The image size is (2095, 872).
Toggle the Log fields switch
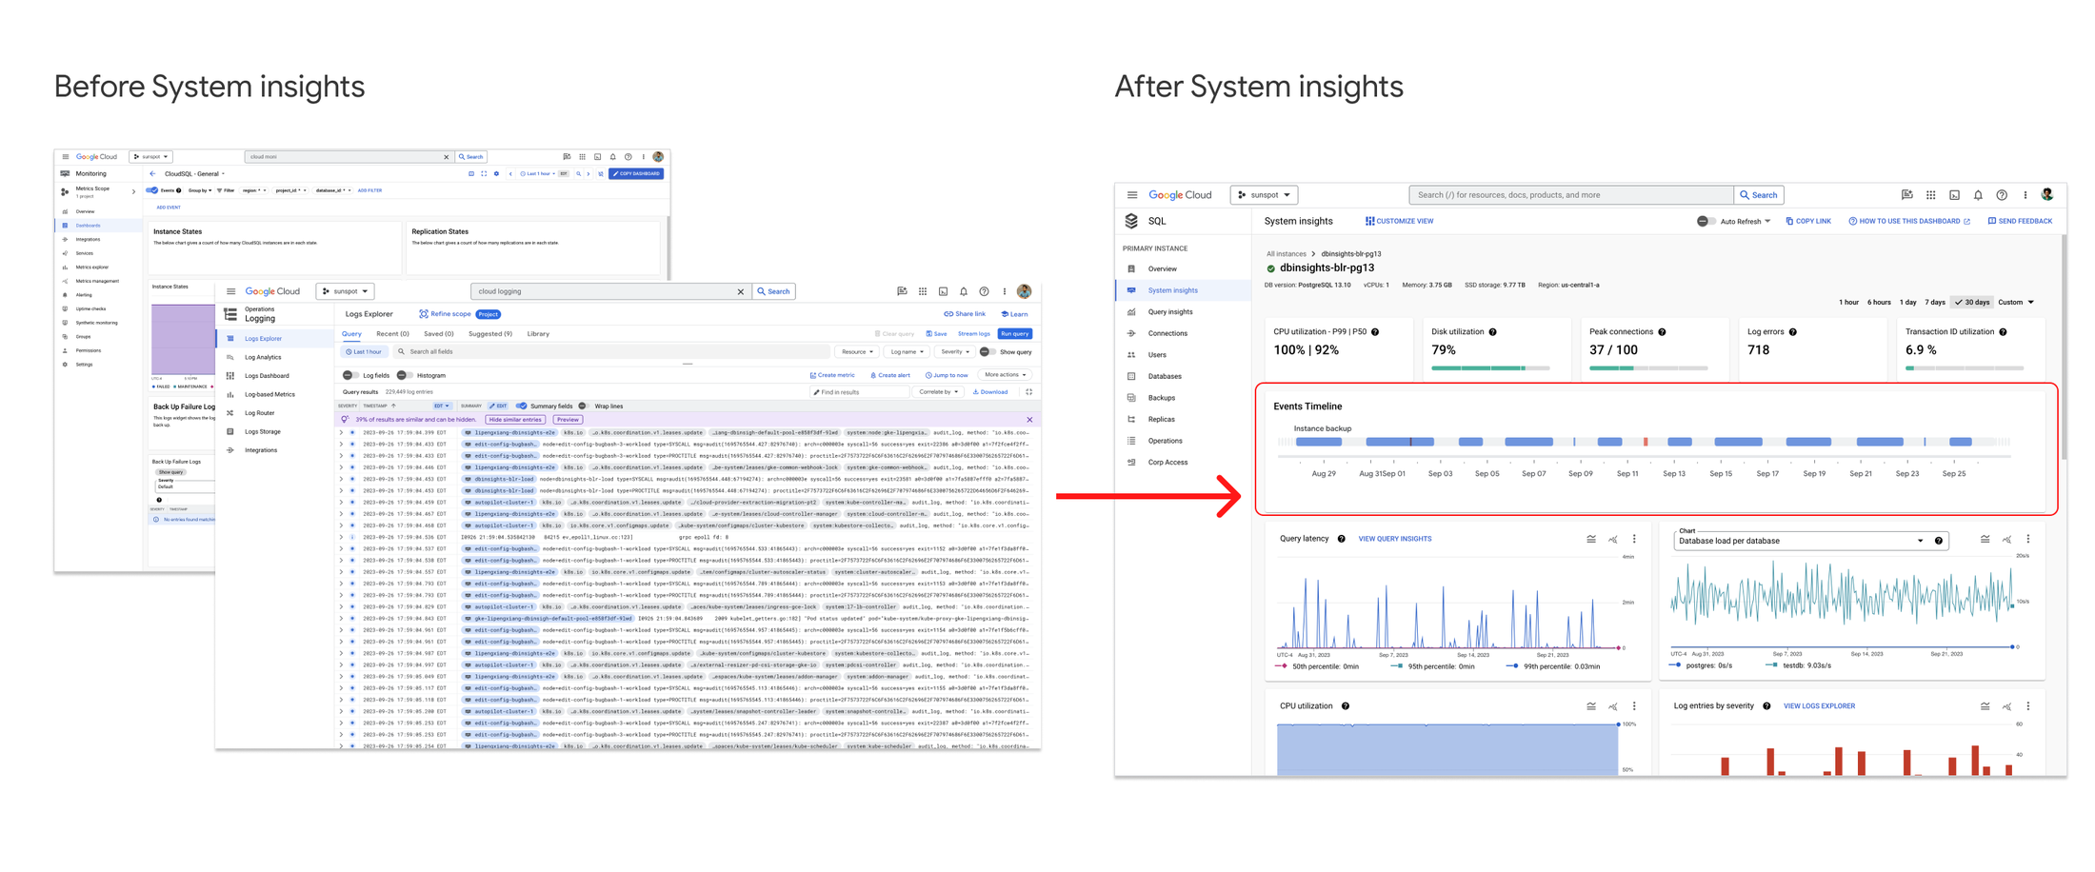[350, 376]
